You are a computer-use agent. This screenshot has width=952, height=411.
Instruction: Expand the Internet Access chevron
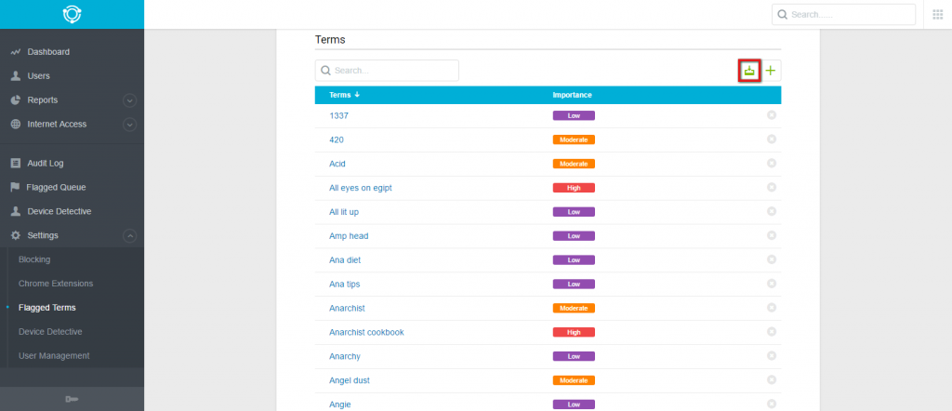point(129,125)
